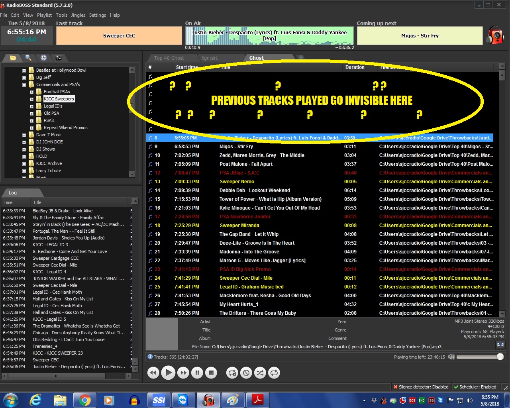
Task: Expand the Dave T Music folder
Action: [x=24, y=135]
